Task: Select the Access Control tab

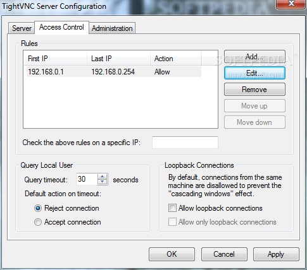Action: pos(61,27)
